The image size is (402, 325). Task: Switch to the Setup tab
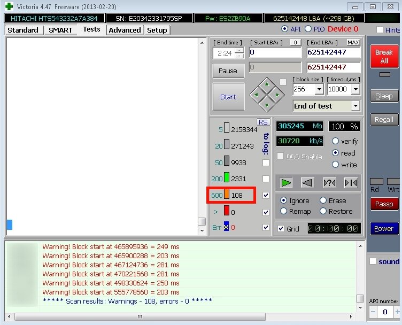tap(157, 30)
